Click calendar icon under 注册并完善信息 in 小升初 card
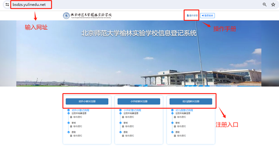Image resolution: width=279 pixels, height=150 pixels. coord(123,117)
